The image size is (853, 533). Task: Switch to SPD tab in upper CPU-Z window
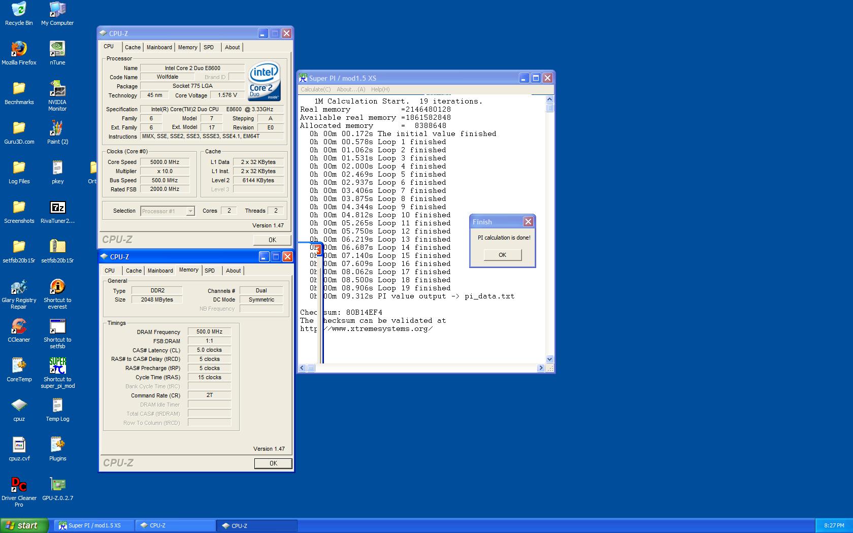[x=209, y=47]
